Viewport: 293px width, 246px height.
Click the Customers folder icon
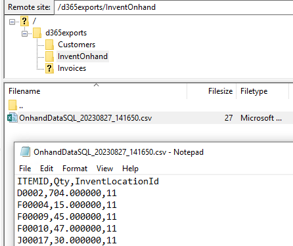click(x=50, y=45)
